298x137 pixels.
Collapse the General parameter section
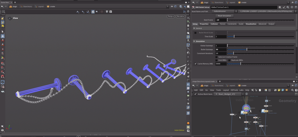point(194,28)
